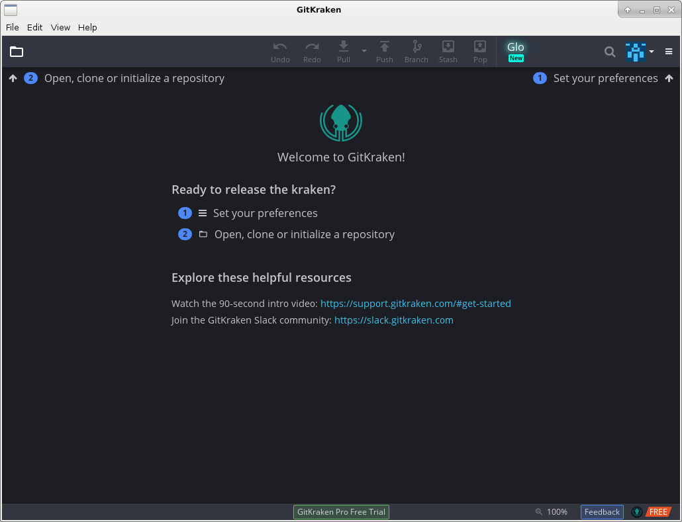Viewport: 682px width, 522px height.
Task: Click the Pop stash button
Action: pyautogui.click(x=480, y=52)
